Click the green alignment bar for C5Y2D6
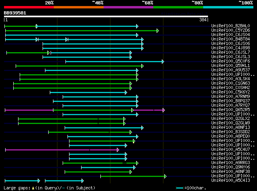This screenshot has height=191, width=257. 81,30
